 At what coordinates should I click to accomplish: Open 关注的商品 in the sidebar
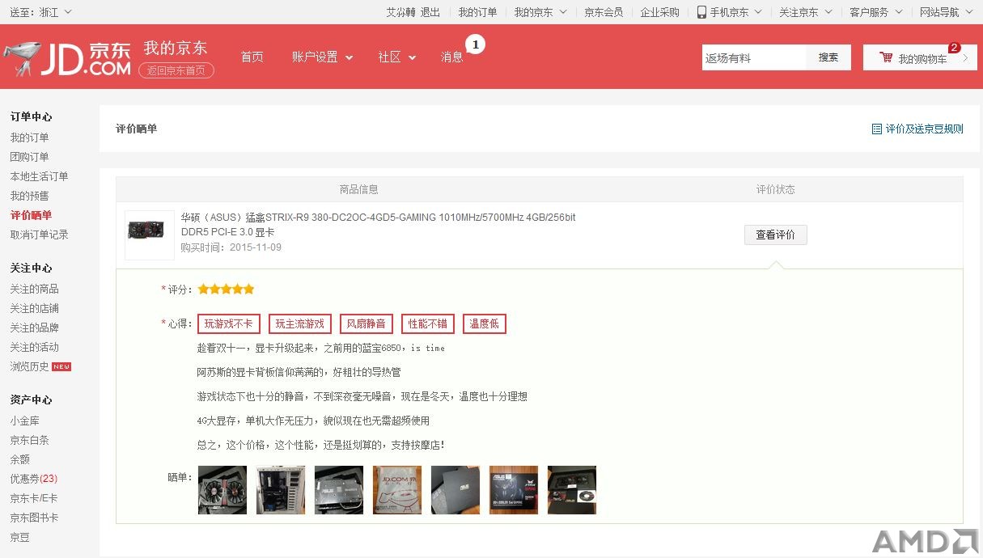tap(34, 289)
